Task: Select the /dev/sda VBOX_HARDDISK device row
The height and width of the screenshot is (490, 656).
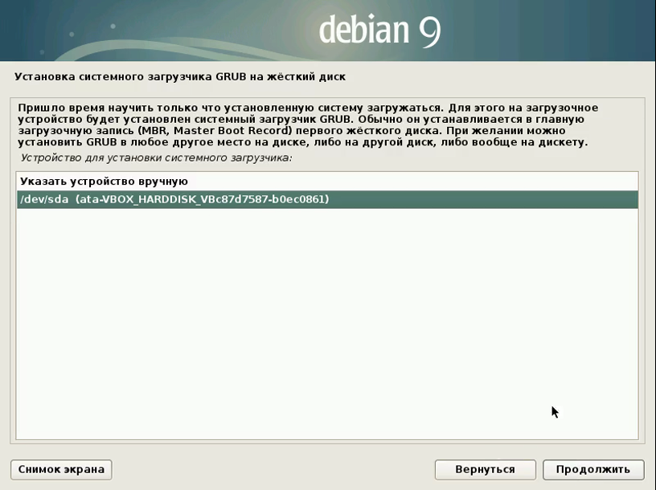Action: [327, 199]
